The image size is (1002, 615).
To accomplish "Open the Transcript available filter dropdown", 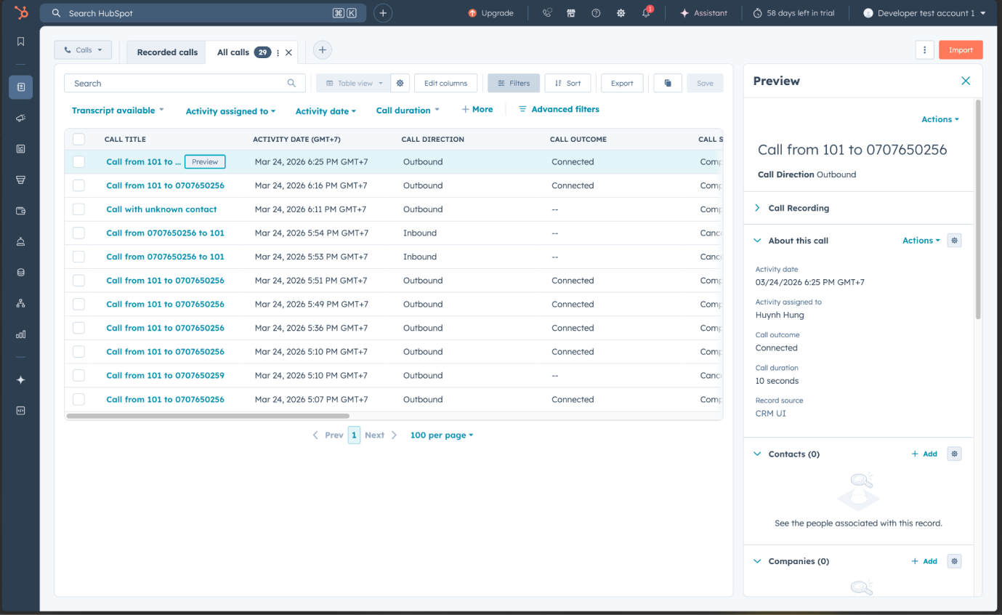I will point(118,110).
